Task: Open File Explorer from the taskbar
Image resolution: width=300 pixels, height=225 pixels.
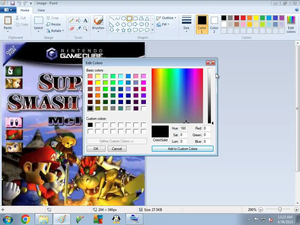Action: pyautogui.click(x=44, y=219)
